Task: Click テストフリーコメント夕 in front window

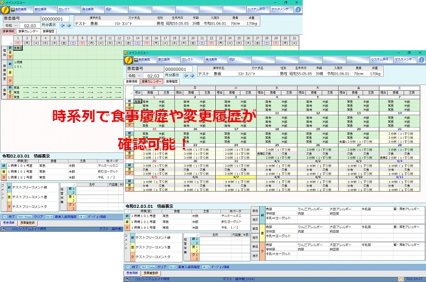Action: point(153,257)
